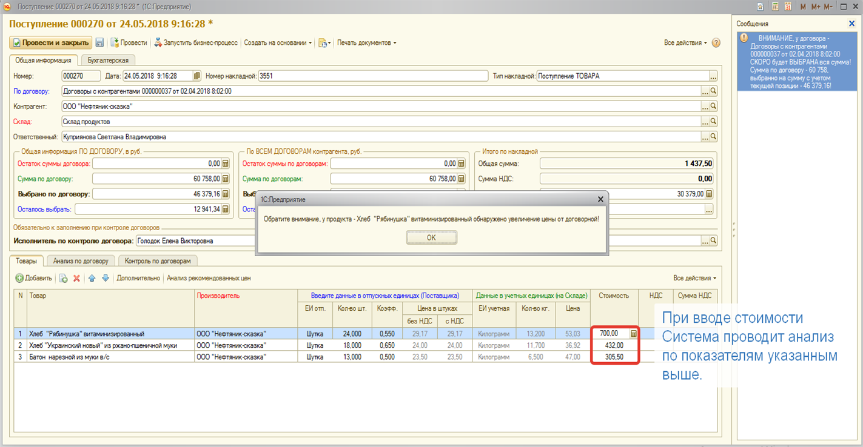Expand the Печать документов dropdown
The width and height of the screenshot is (863, 447).
click(x=366, y=43)
